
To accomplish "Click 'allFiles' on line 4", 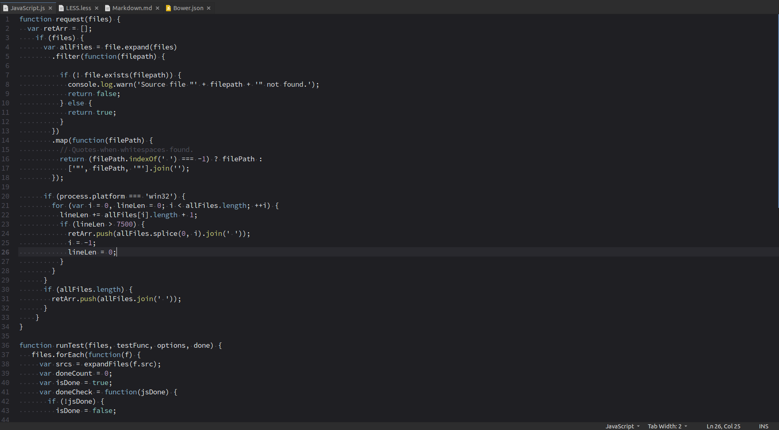I will (76, 47).
